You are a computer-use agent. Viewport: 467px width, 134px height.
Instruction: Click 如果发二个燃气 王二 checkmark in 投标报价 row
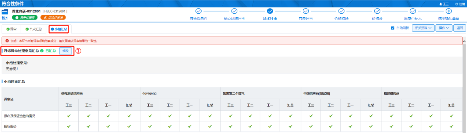click(250, 126)
